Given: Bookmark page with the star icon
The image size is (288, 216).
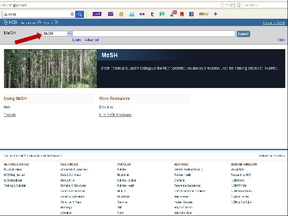Looking at the screenshot, I should (x=222, y=5).
